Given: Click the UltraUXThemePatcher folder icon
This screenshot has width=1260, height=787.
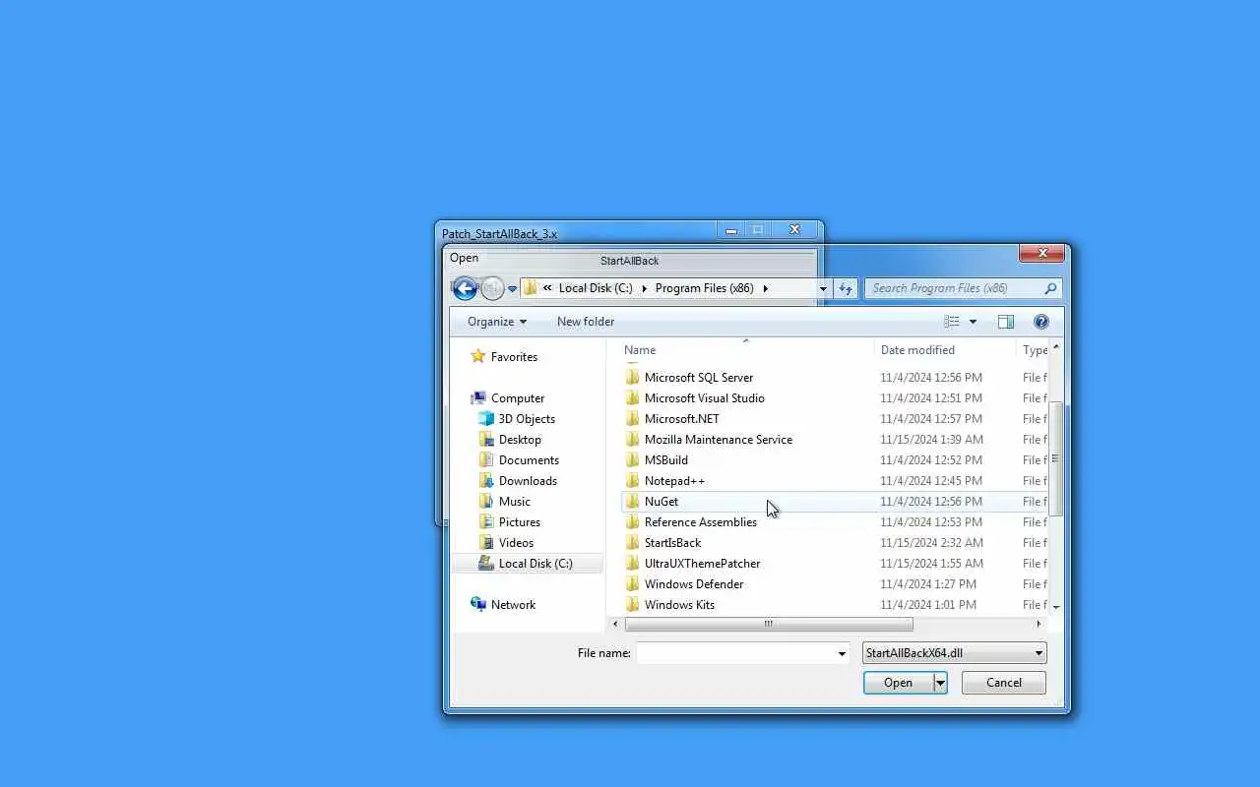Looking at the screenshot, I should tap(633, 564).
